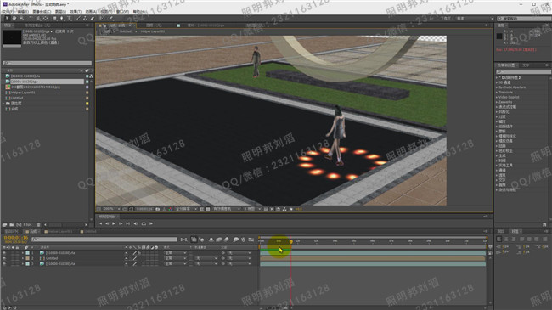Select the Brush tool
The width and height of the screenshot is (552, 310).
[x=78, y=19]
